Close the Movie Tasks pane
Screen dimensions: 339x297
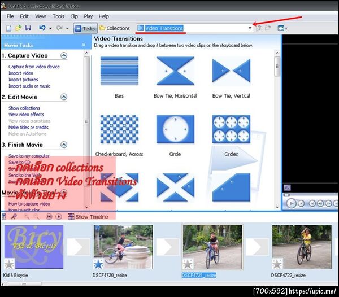tap(84, 45)
